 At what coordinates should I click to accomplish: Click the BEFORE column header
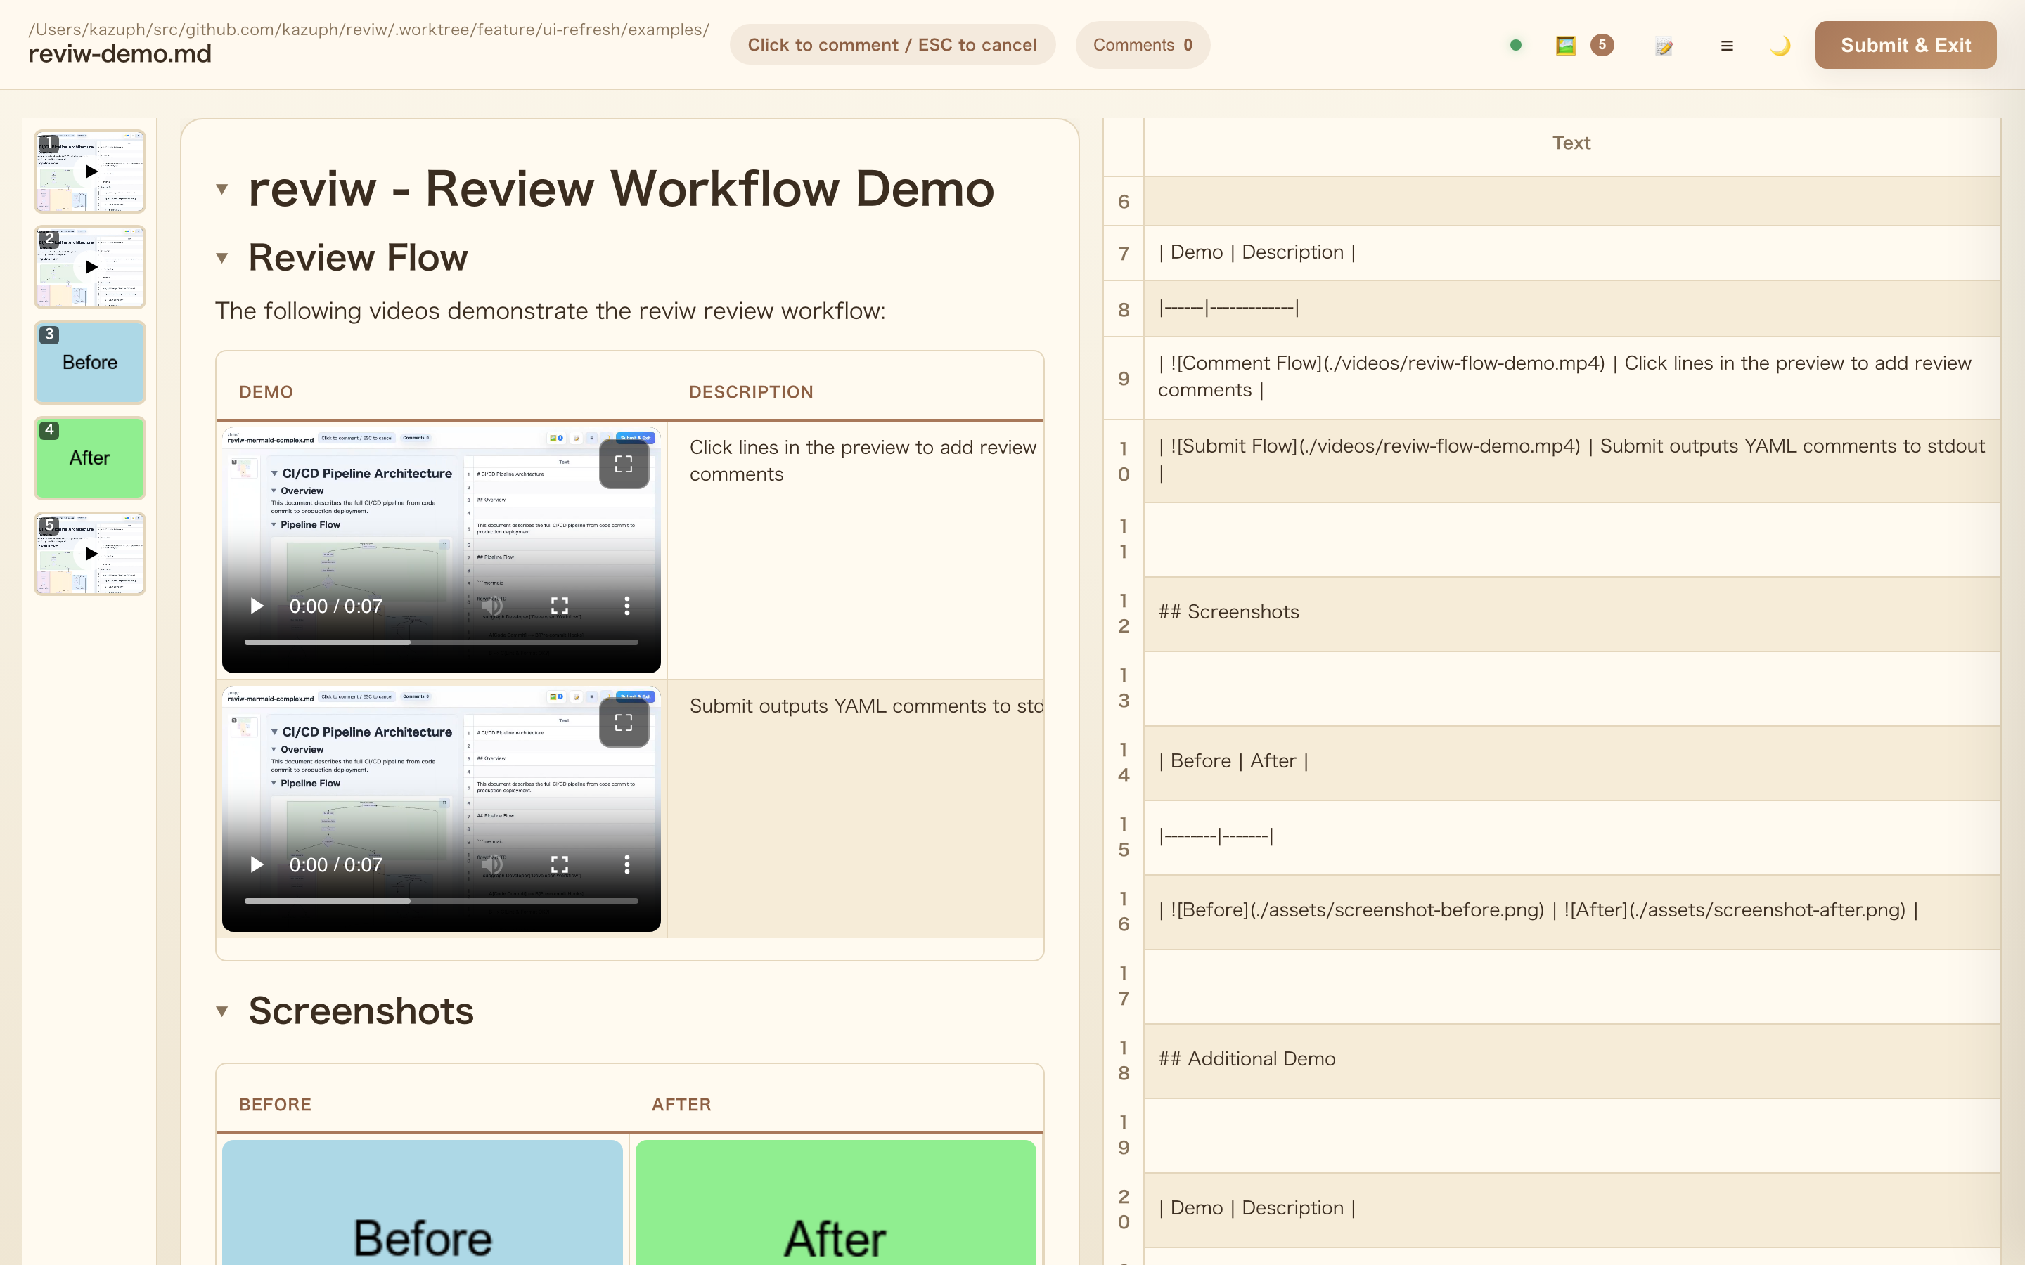[x=276, y=1104]
